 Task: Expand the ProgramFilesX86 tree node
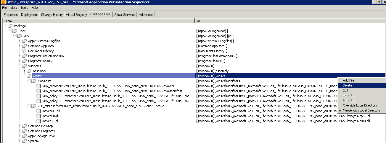[x=20, y=61]
